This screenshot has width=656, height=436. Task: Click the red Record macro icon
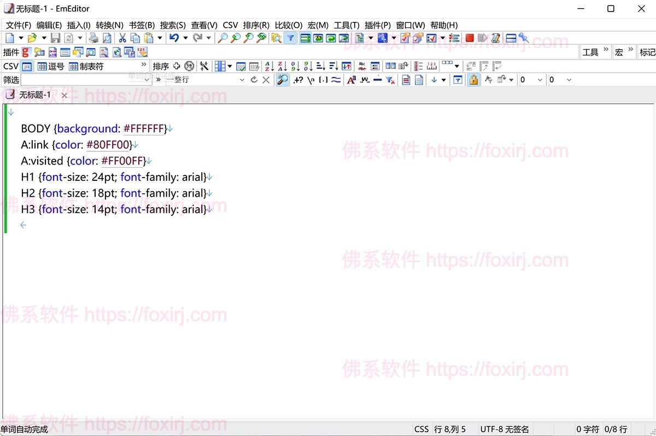[469, 38]
